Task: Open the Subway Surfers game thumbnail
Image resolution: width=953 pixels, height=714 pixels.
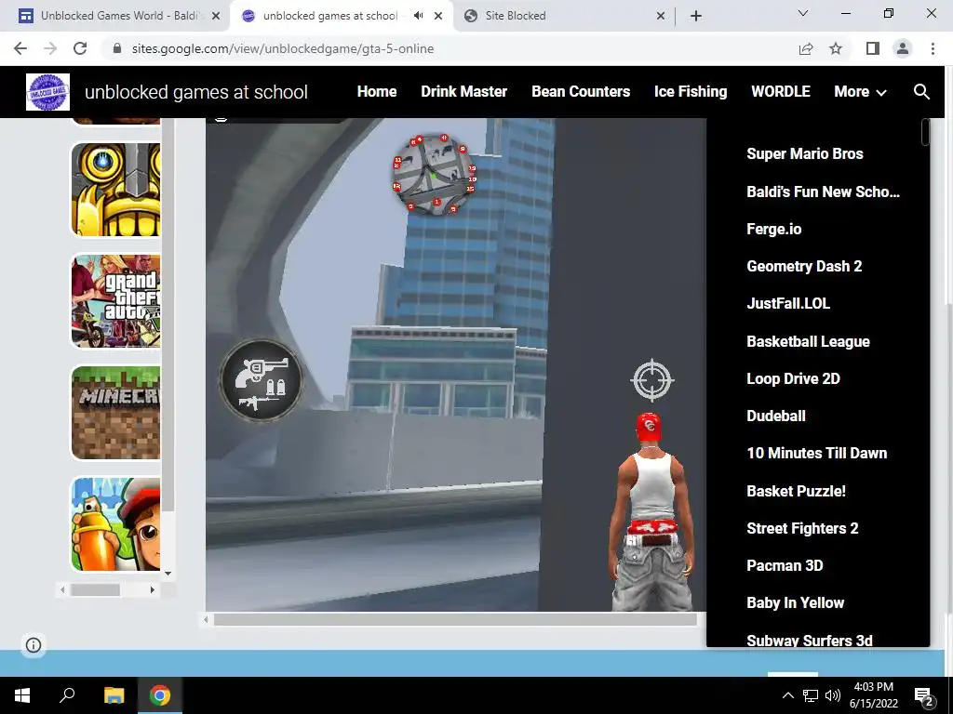Action: pyautogui.click(x=116, y=524)
